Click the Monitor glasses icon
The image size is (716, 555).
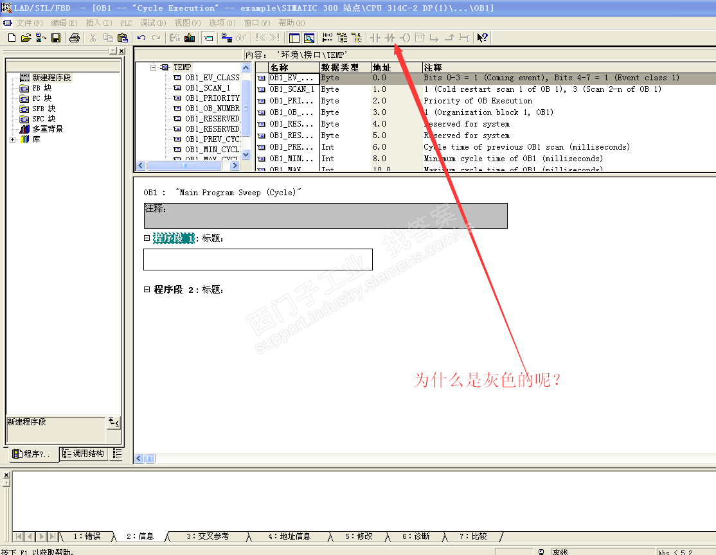[241, 38]
